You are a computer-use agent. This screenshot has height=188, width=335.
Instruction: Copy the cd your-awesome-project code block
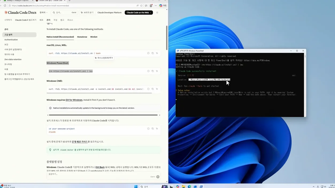coord(153,128)
